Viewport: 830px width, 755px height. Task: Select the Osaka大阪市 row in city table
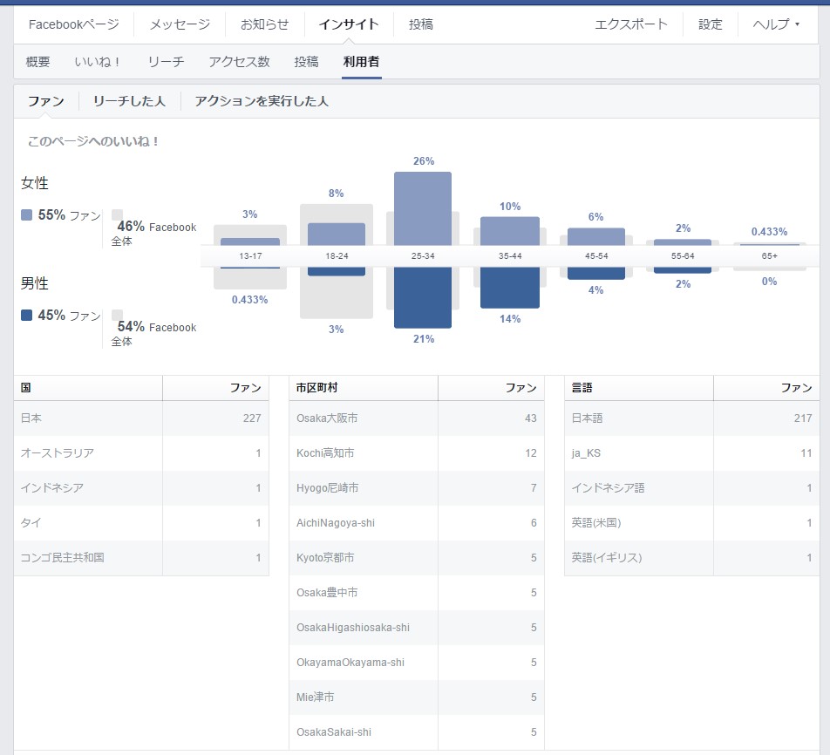(416, 418)
